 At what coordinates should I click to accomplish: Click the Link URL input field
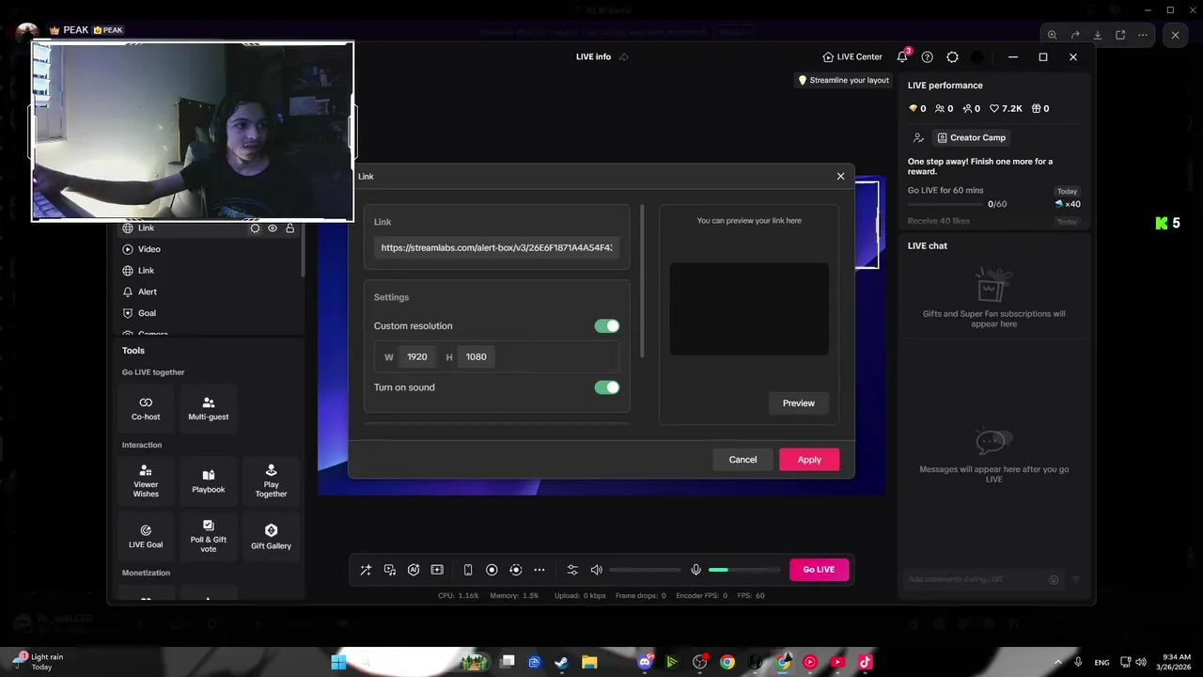[x=496, y=247]
